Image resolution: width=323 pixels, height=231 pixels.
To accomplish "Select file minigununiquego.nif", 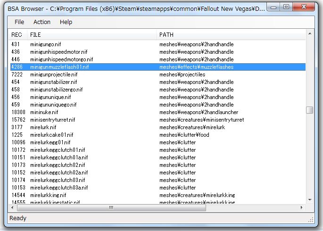I will 53,105.
